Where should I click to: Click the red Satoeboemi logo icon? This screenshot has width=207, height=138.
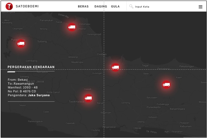9,6
